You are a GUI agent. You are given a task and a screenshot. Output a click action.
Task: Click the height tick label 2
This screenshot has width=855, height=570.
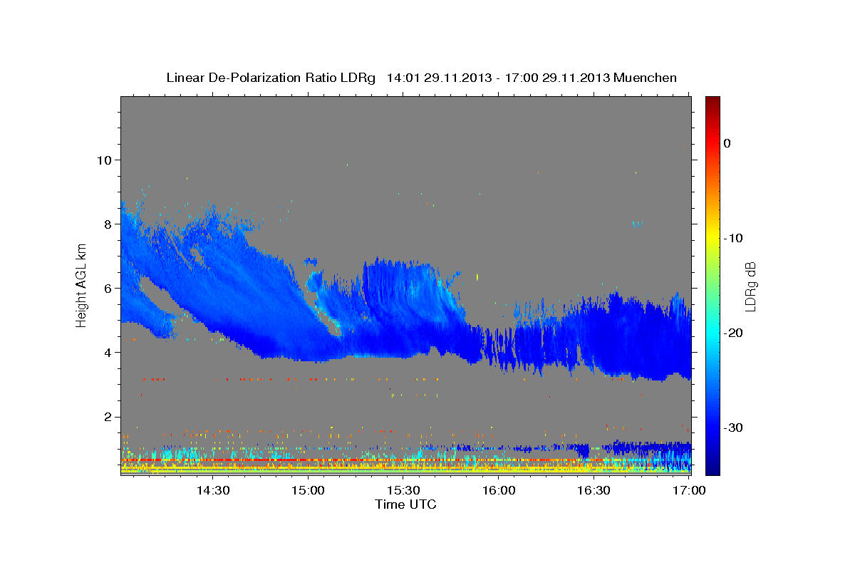107,417
